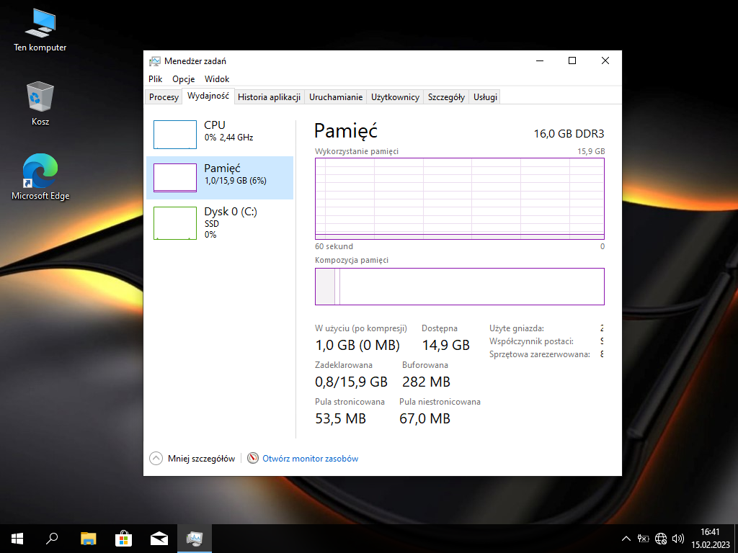Open the Użytkownicy tab
Viewport: 738px width, 553px height.
[x=395, y=97]
